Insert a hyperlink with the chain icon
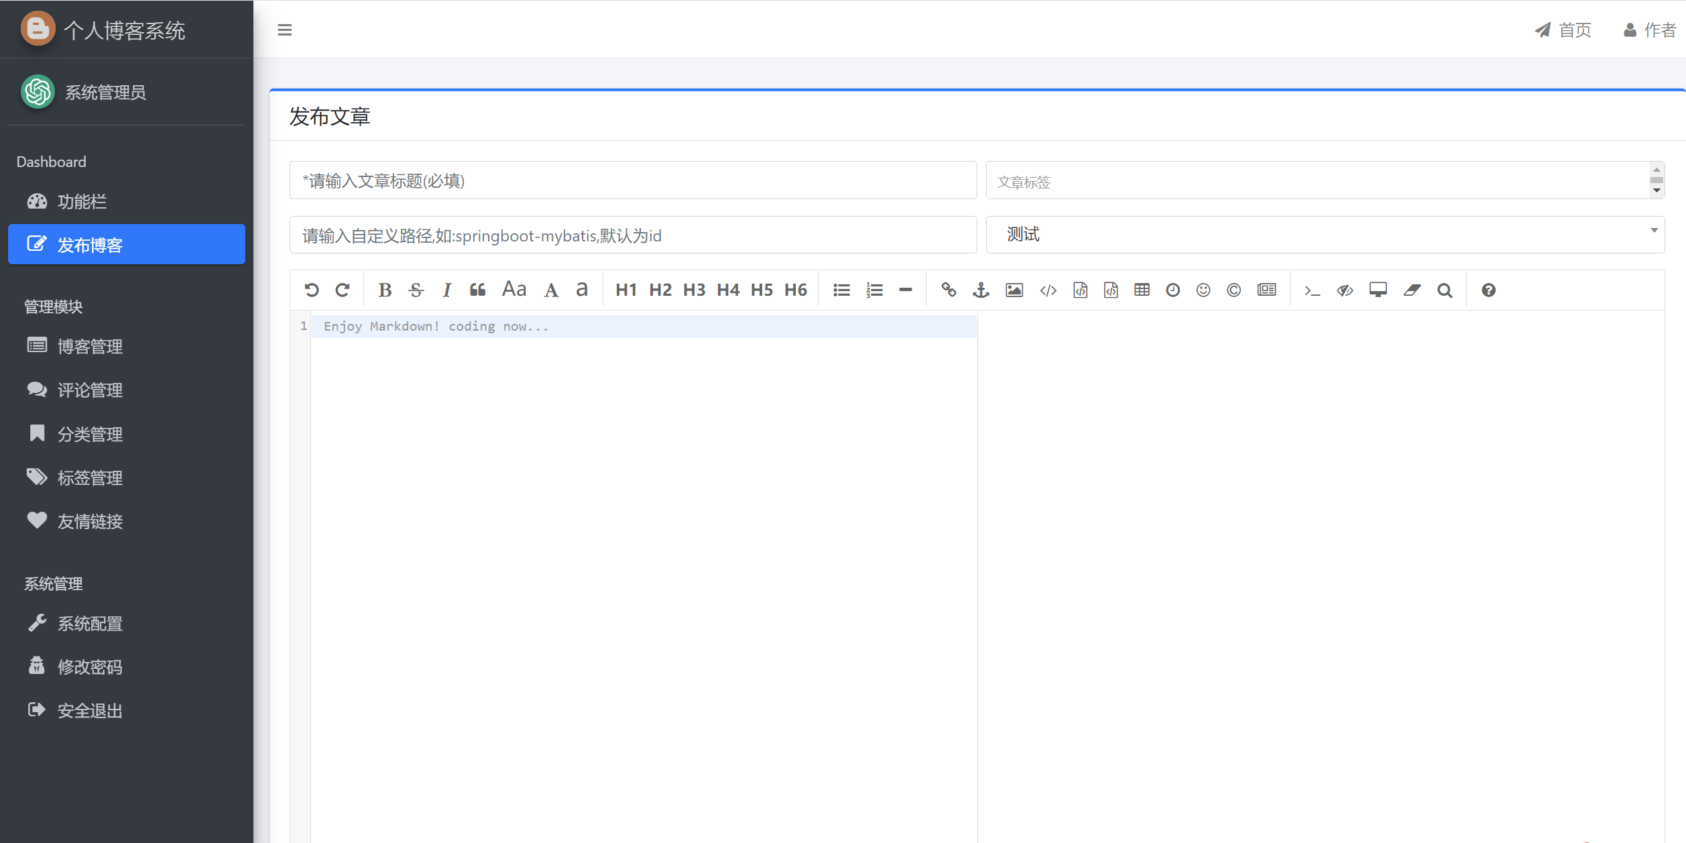1686x843 pixels. 949,290
